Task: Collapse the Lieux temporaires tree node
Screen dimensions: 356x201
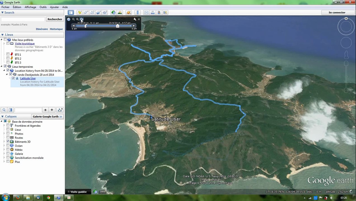Action: coord(2,66)
